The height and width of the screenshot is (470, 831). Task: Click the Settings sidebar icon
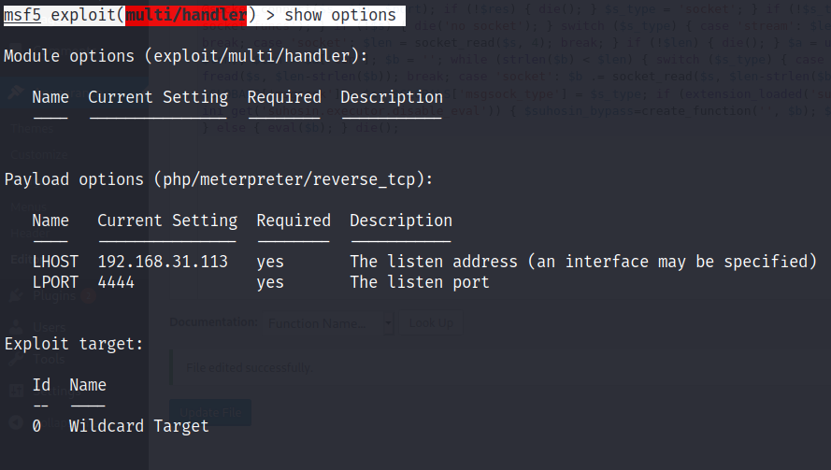tap(16, 389)
